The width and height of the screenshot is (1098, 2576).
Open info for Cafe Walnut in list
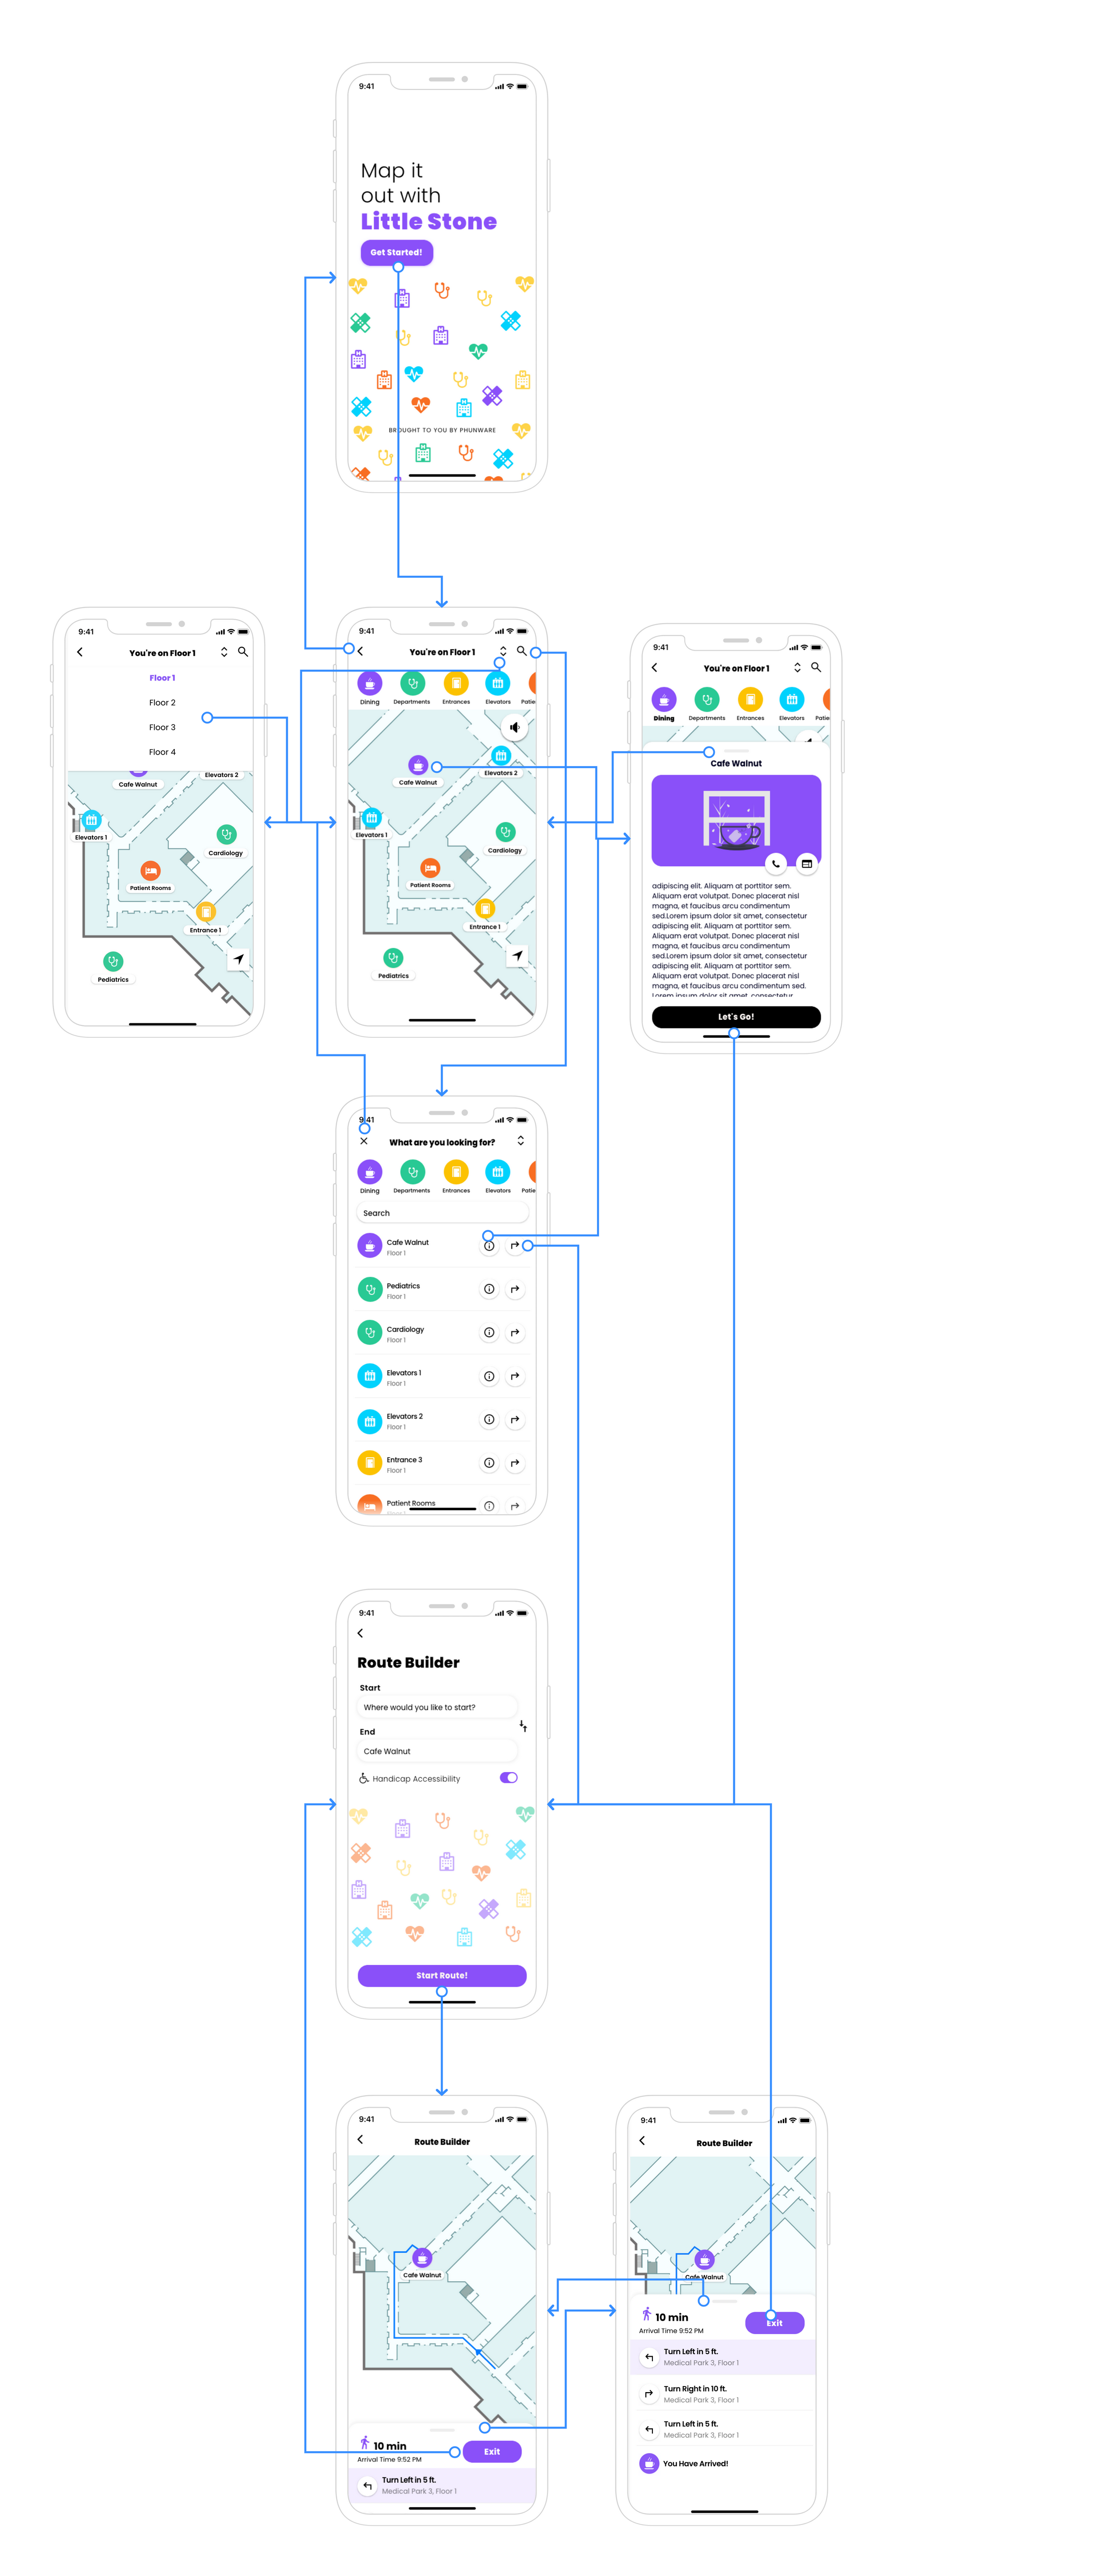coord(489,1246)
